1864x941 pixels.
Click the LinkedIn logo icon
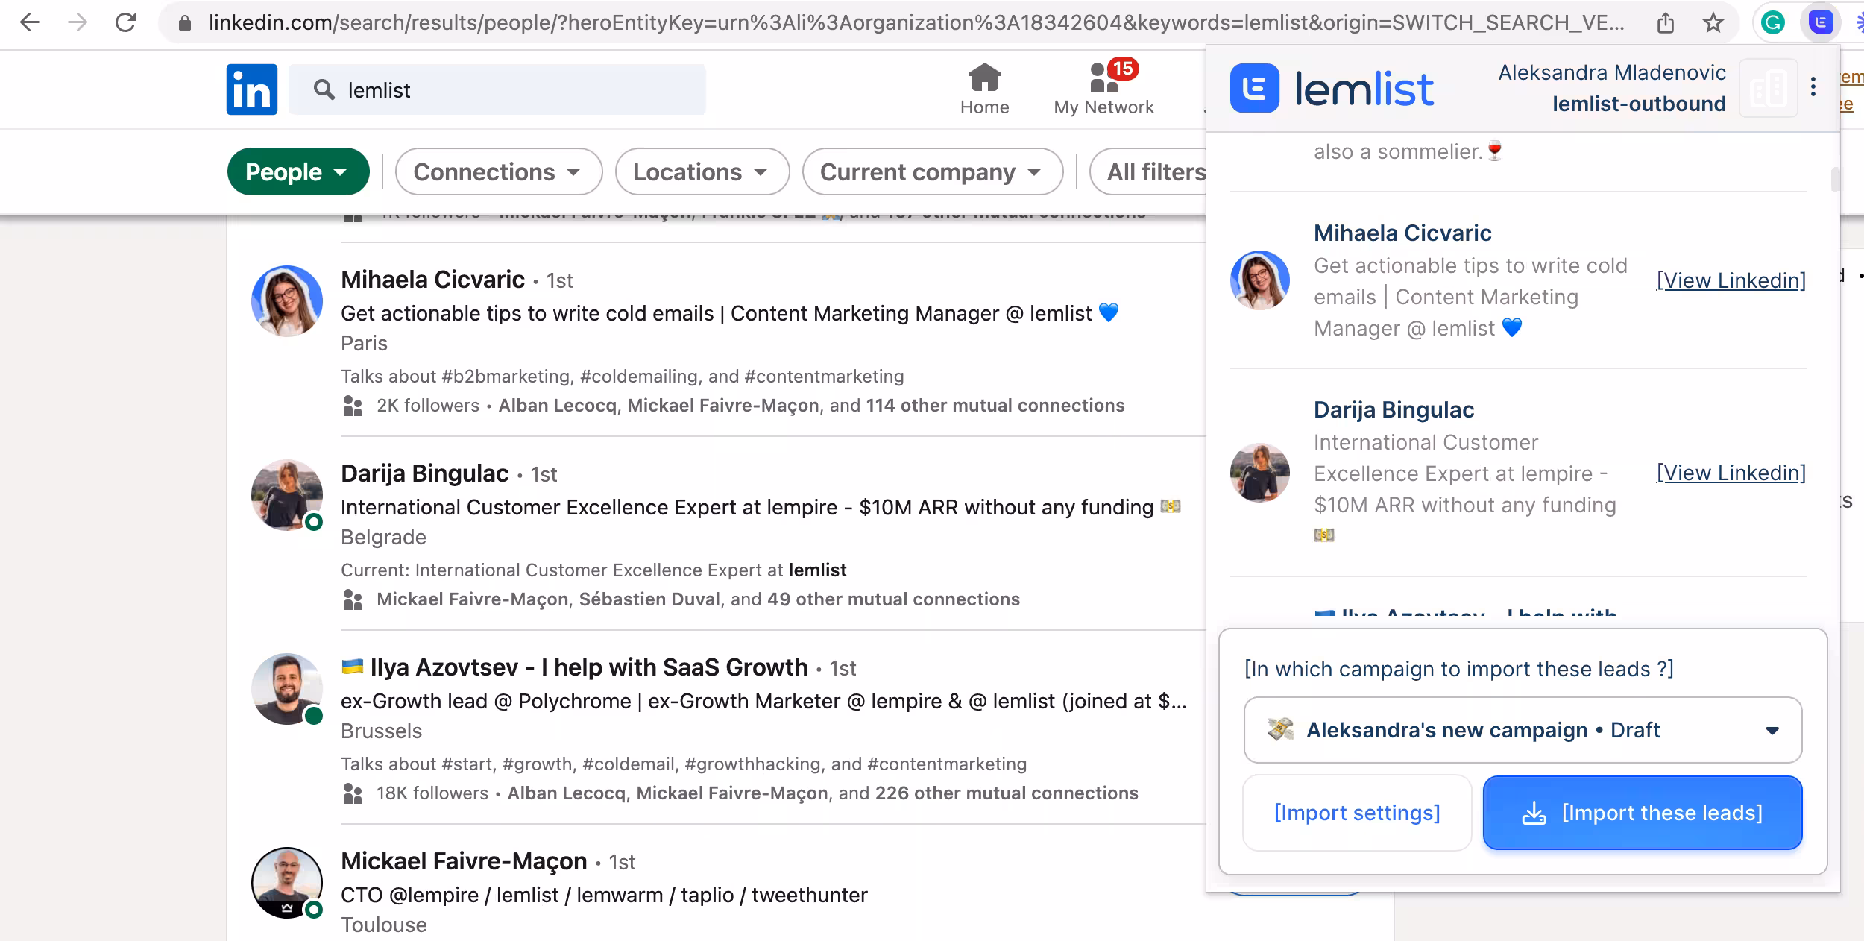click(252, 89)
